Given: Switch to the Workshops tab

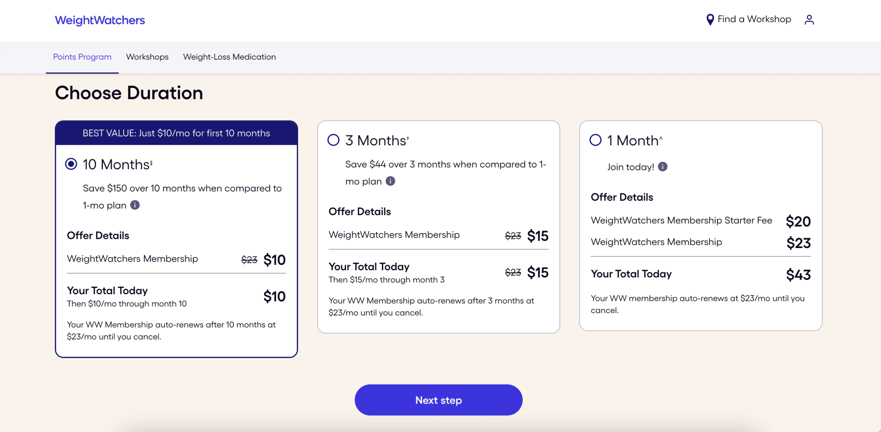Looking at the screenshot, I should (147, 57).
